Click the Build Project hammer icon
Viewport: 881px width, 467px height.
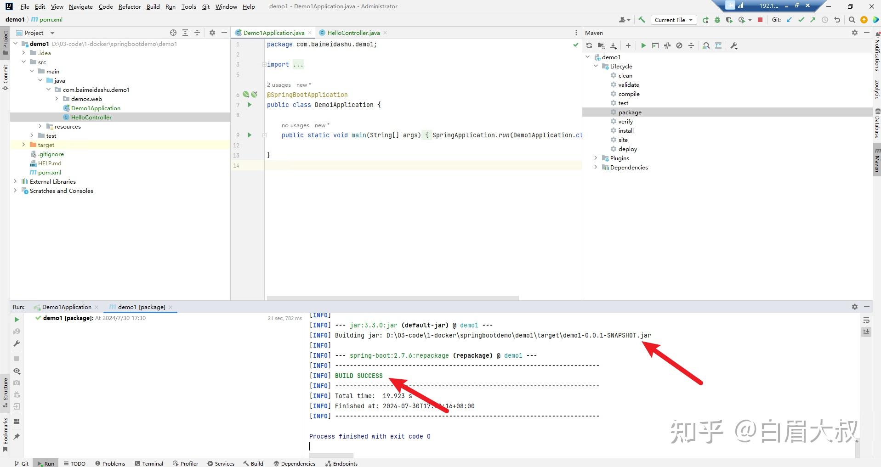tap(642, 20)
